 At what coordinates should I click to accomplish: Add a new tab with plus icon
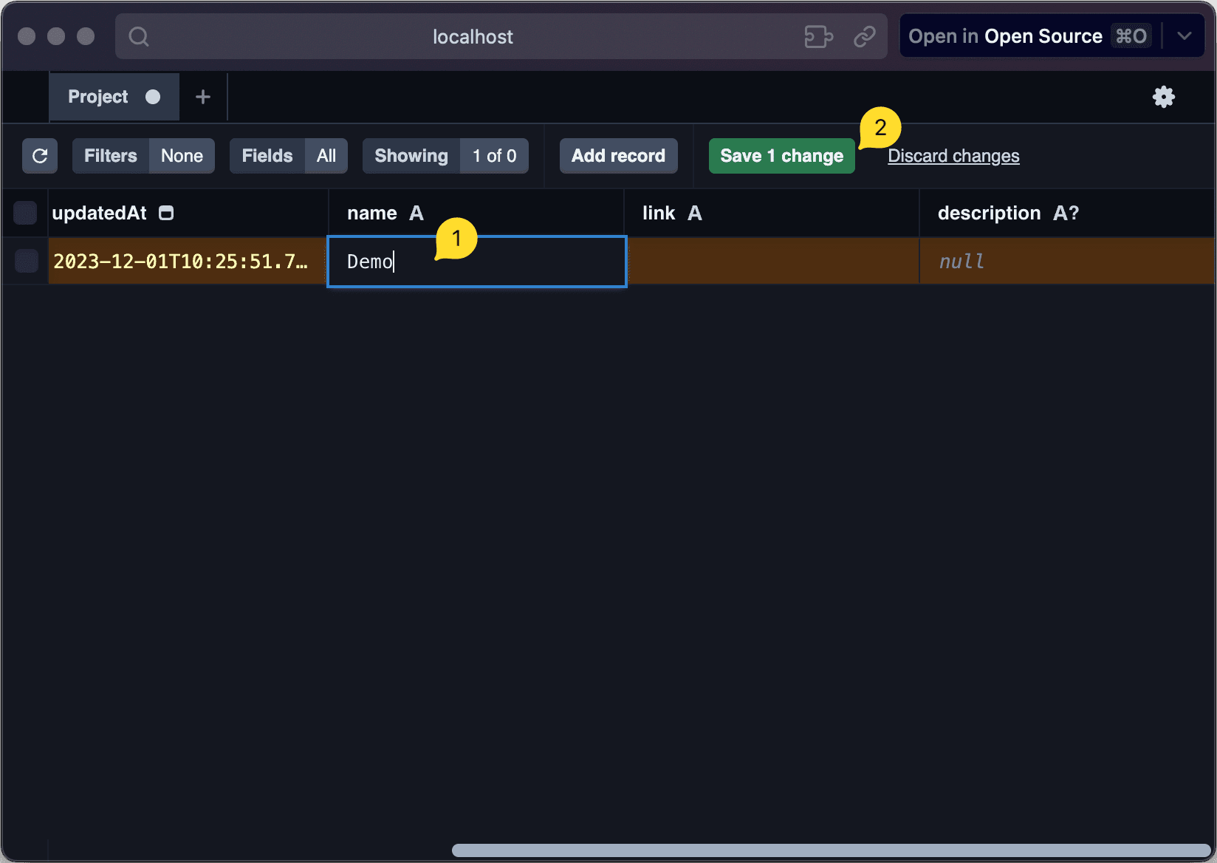click(x=203, y=97)
